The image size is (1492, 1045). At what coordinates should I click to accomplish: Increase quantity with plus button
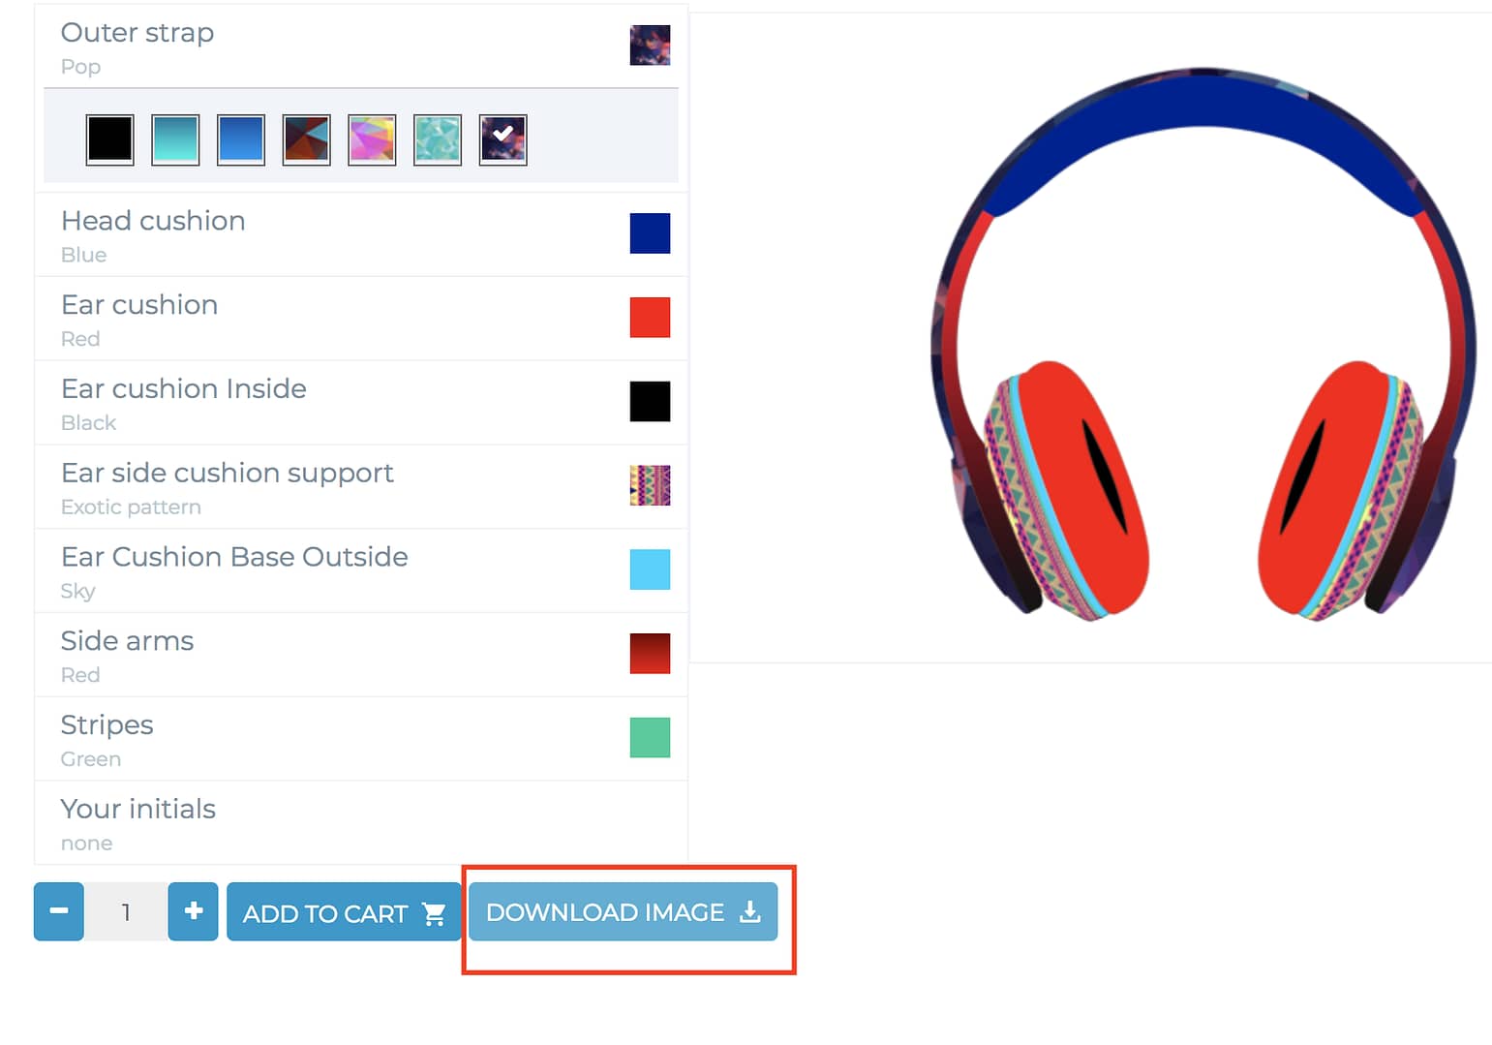(193, 911)
